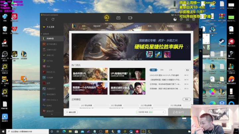Open the 圆滑过渡吃分首选 news card
This screenshot has width=239, height=134.
coord(127,89)
